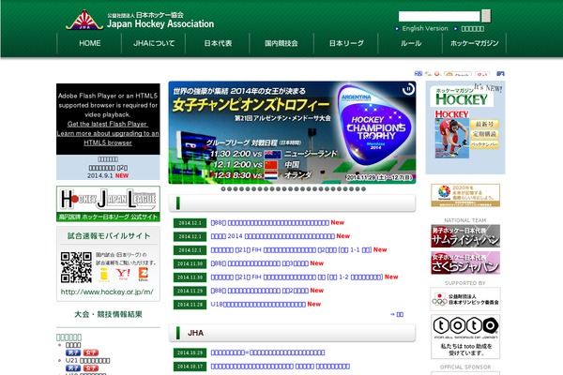Image resolution: width=563 pixels, height=375 pixels.
Task: Click the orange EZweb icon in mobile box
Action: click(x=144, y=274)
